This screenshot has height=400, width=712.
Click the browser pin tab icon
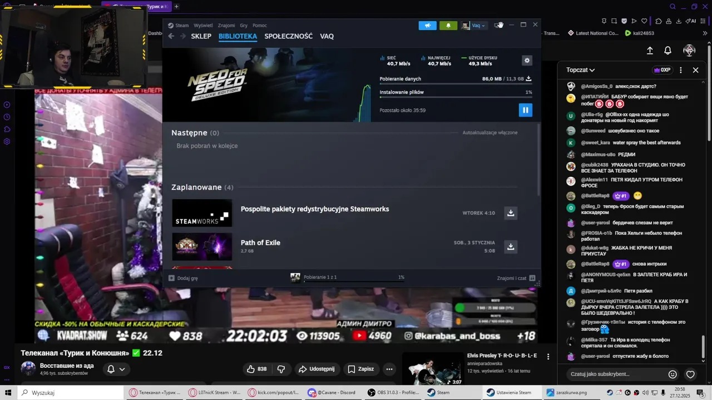[x=604, y=21]
